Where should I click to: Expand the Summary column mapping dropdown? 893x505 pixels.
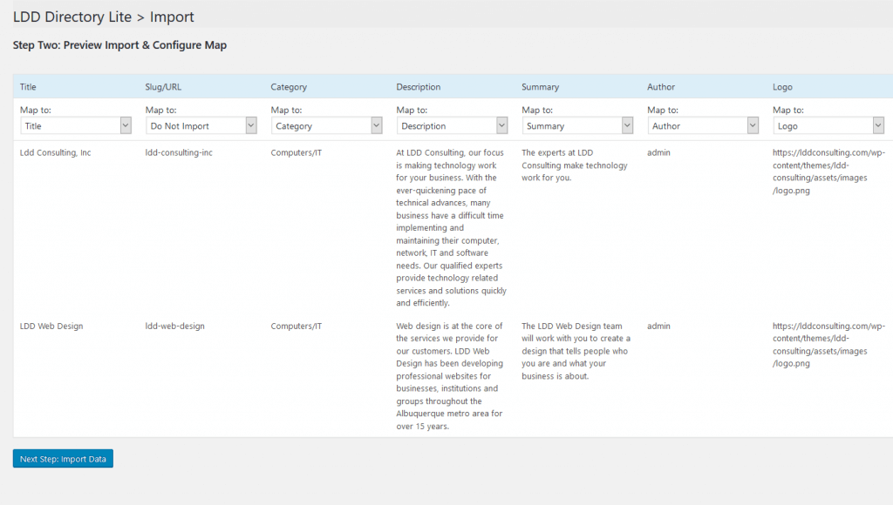(x=577, y=125)
